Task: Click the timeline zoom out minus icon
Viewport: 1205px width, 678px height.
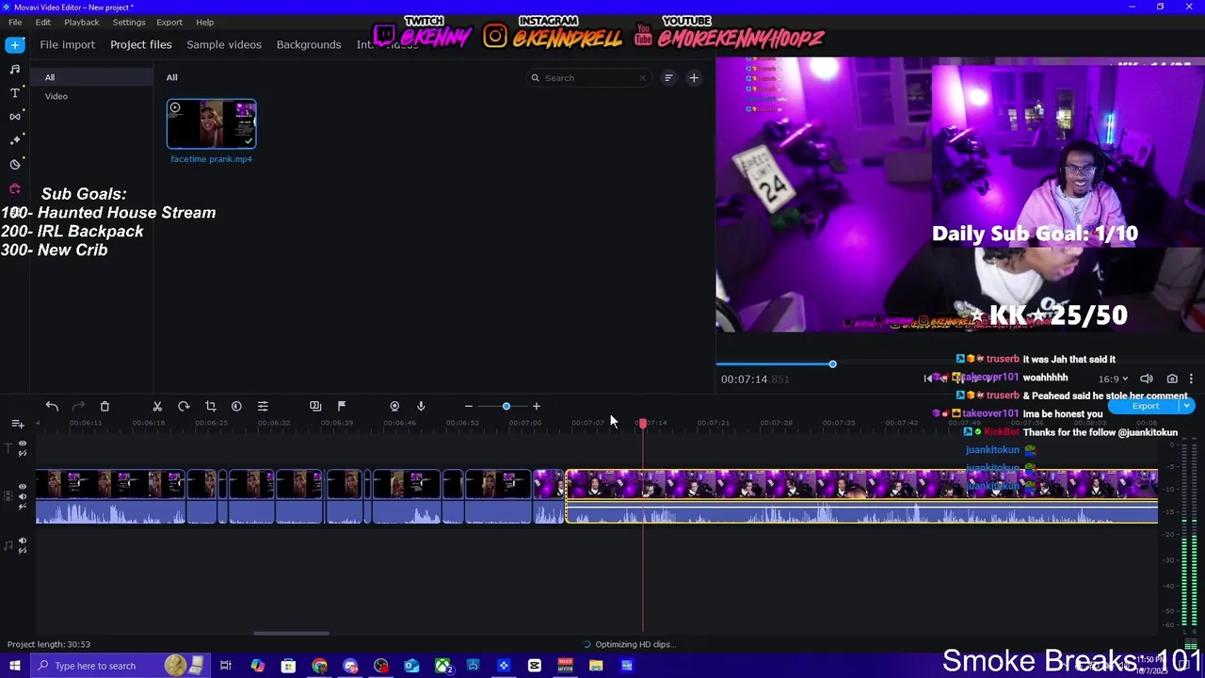Action: click(x=469, y=406)
